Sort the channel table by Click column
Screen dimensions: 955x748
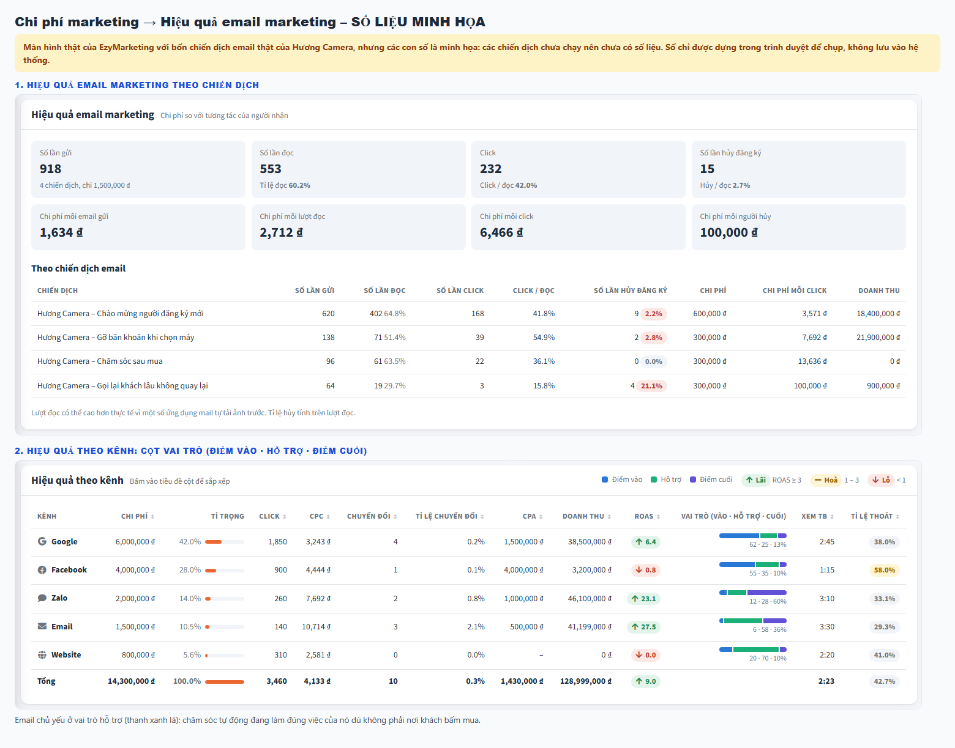click(273, 516)
